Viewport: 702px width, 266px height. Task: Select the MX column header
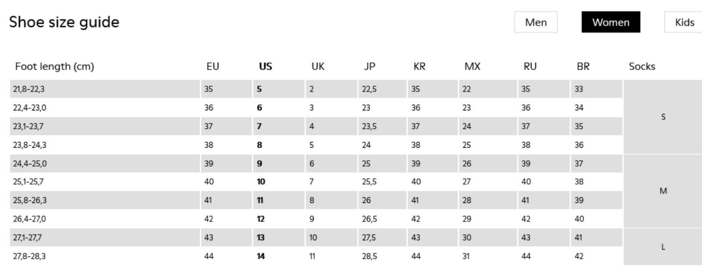tap(473, 67)
